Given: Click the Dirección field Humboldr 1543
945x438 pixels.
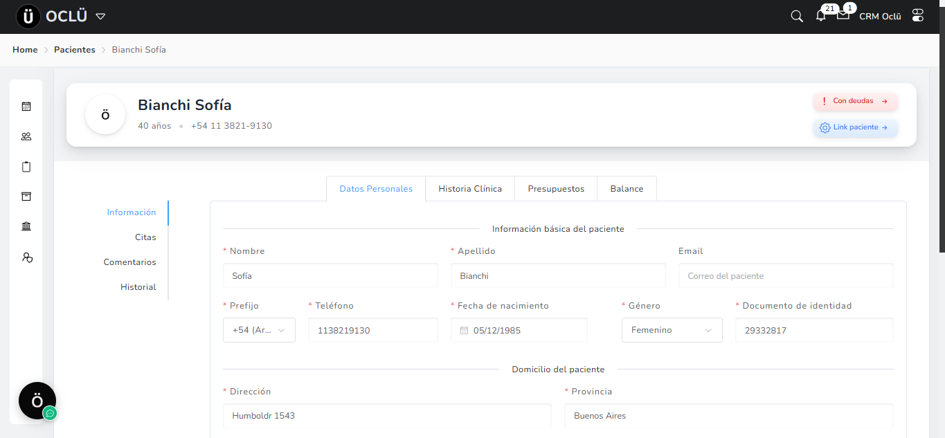Looking at the screenshot, I should (x=387, y=416).
